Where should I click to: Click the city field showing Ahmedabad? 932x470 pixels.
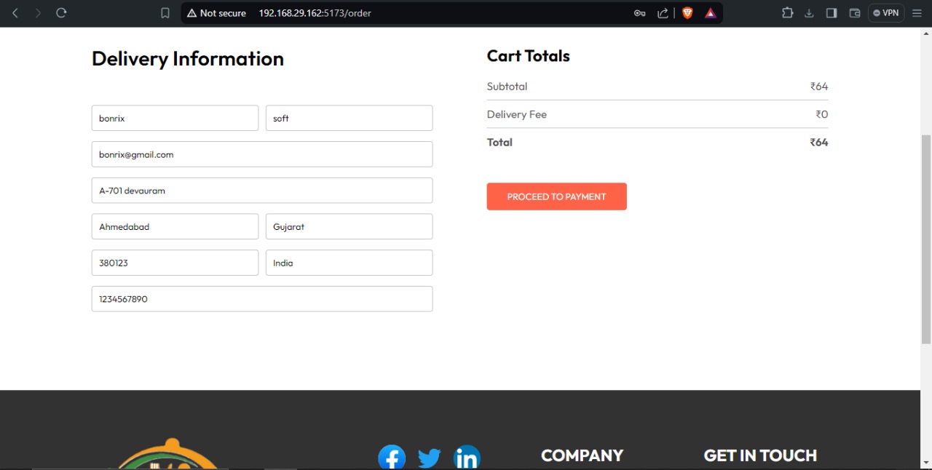point(175,226)
